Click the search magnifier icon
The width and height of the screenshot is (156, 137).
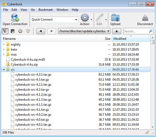[x=150, y=31]
